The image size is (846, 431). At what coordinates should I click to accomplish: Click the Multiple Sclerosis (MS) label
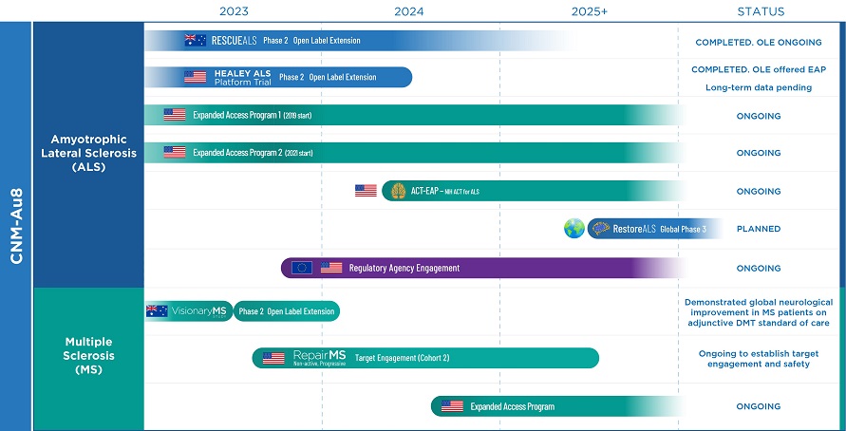tap(89, 356)
